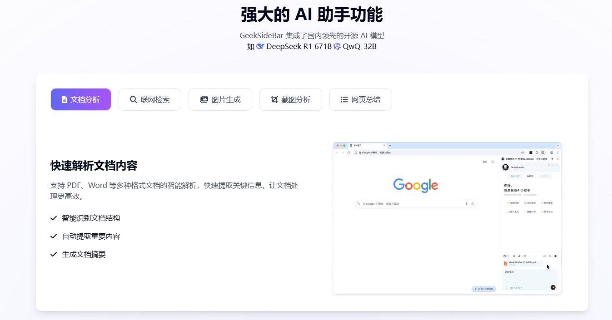The width and height of the screenshot is (612, 320).
Task: Open the 图片生成 tab
Action: [x=220, y=99]
